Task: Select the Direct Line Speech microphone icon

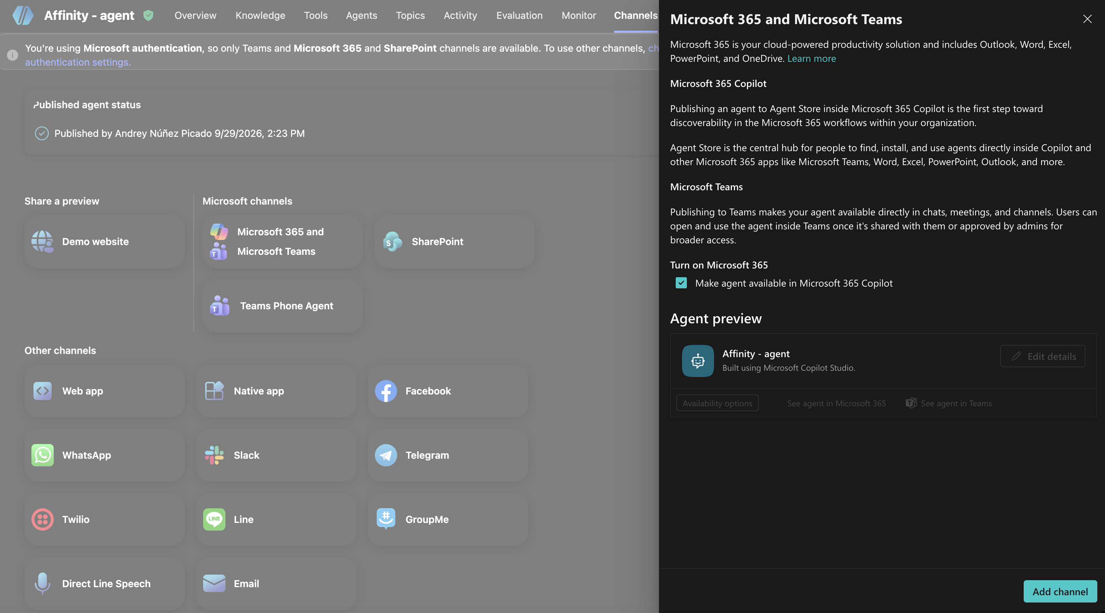Action: click(43, 583)
